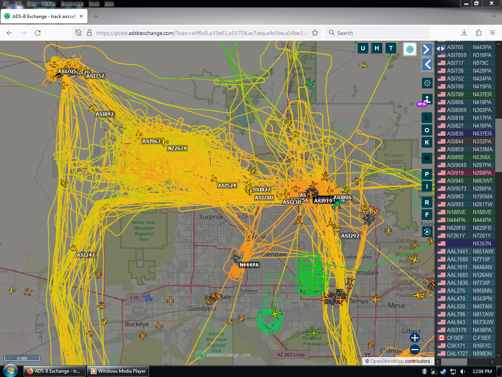Open map settings gear
The height and width of the screenshot is (377, 502).
pyautogui.click(x=427, y=83)
